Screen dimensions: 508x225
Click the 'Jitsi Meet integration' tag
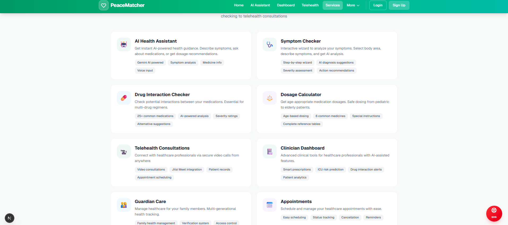coord(187,170)
